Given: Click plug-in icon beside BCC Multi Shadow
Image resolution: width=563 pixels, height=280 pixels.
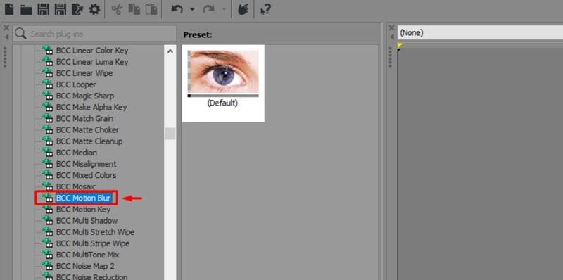Looking at the screenshot, I should pos(47,221).
